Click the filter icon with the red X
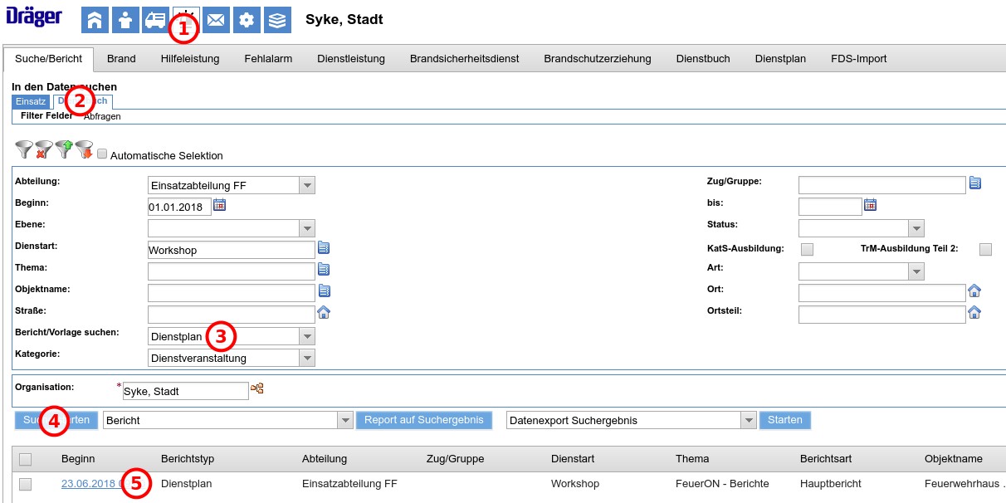Image resolution: width=1006 pixels, height=503 pixels. point(44,149)
